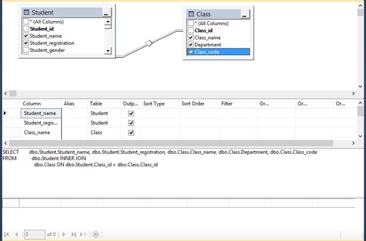The width and height of the screenshot is (366, 241).
Task: Click the diagram pane scroll-up arrow
Action: pos(360,5)
